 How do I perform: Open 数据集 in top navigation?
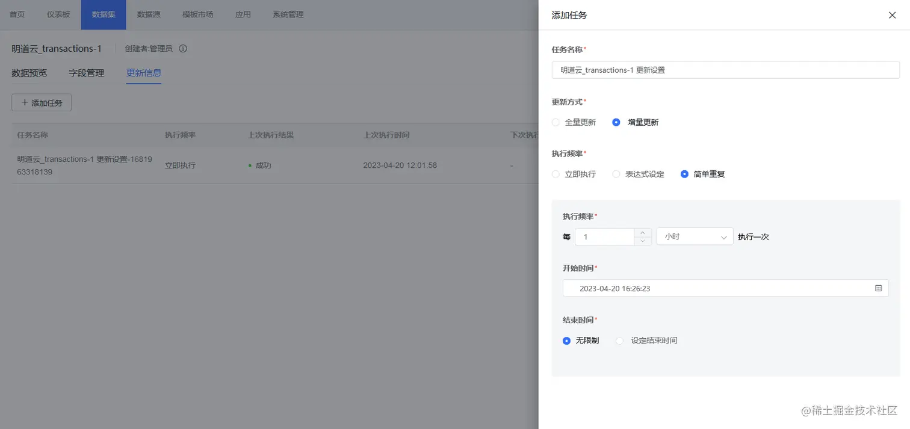(x=104, y=14)
